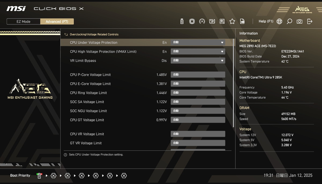Select the CPU P-Core Voltage Limit label

pyautogui.click(x=90, y=75)
